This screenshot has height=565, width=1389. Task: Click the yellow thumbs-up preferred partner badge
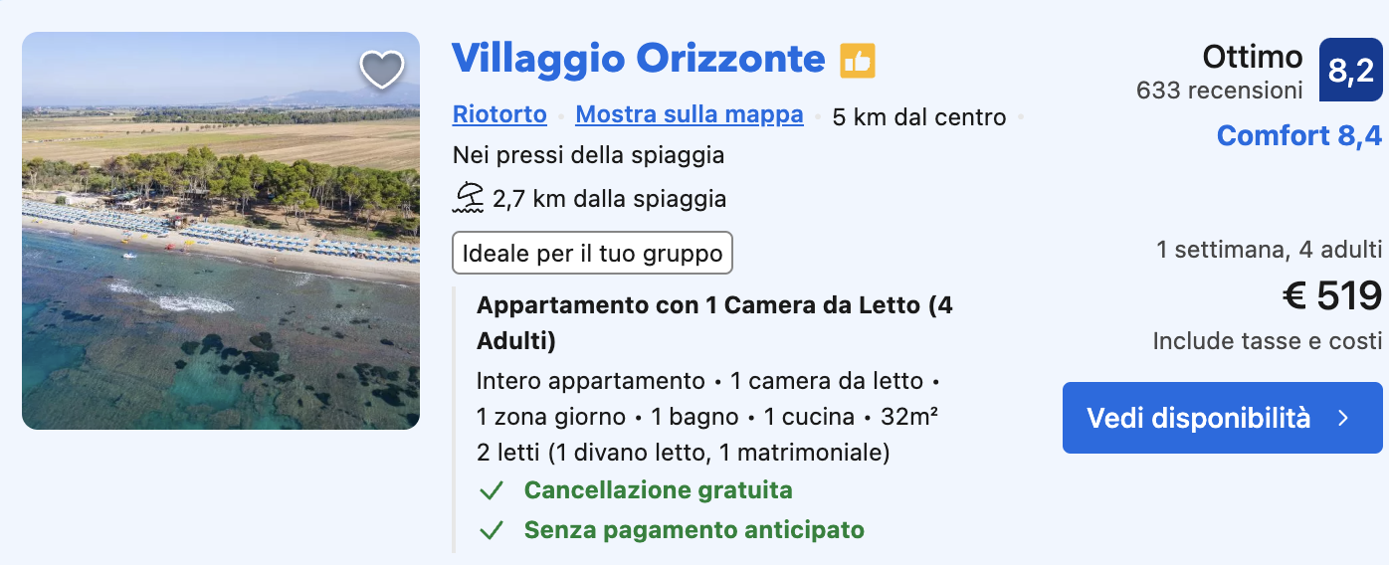click(857, 61)
